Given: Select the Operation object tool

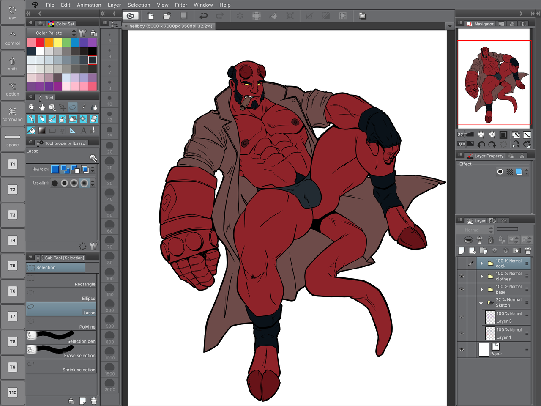Looking at the screenshot, I should [52, 107].
